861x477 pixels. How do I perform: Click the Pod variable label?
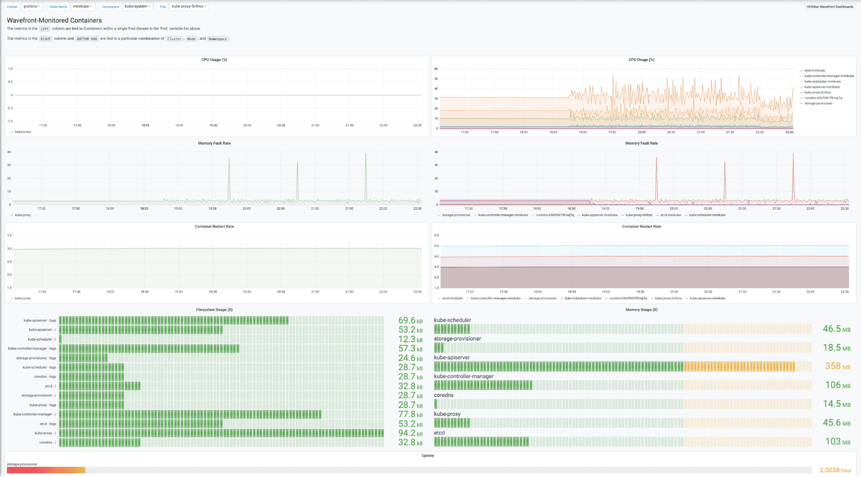coord(162,6)
